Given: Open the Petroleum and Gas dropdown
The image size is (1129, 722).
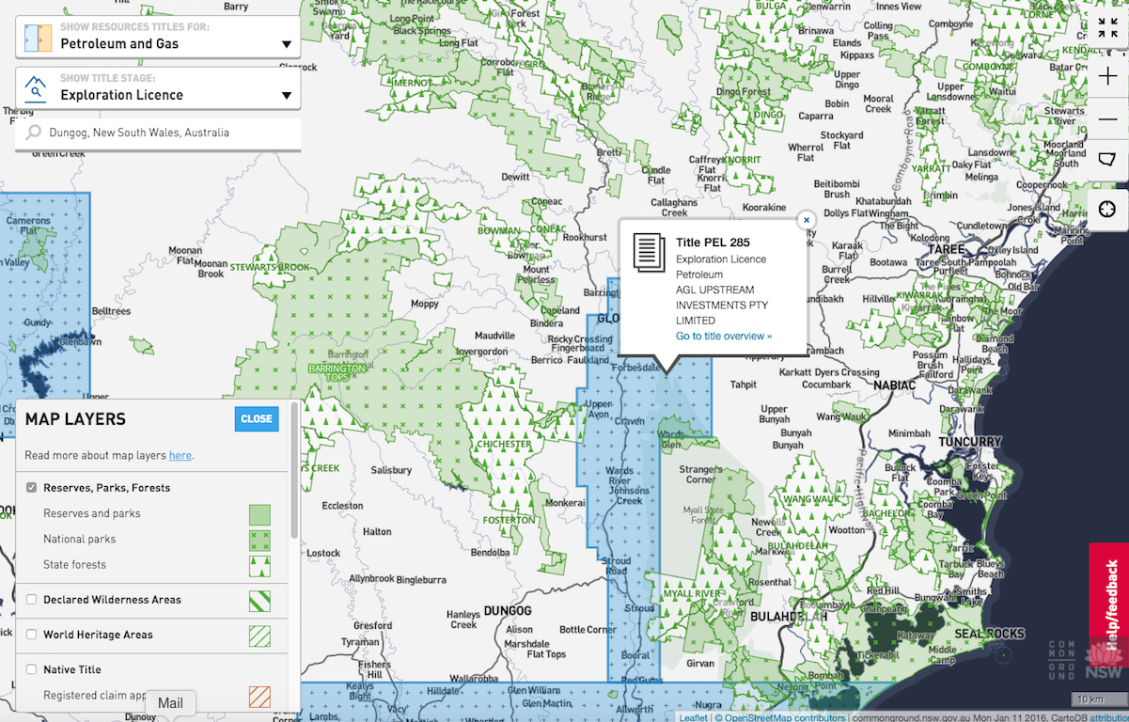Looking at the screenshot, I should [158, 37].
